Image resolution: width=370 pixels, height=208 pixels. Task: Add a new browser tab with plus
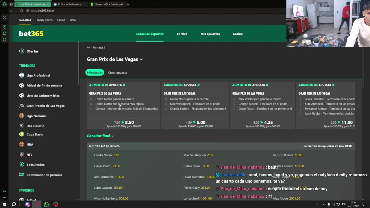pos(128,4)
